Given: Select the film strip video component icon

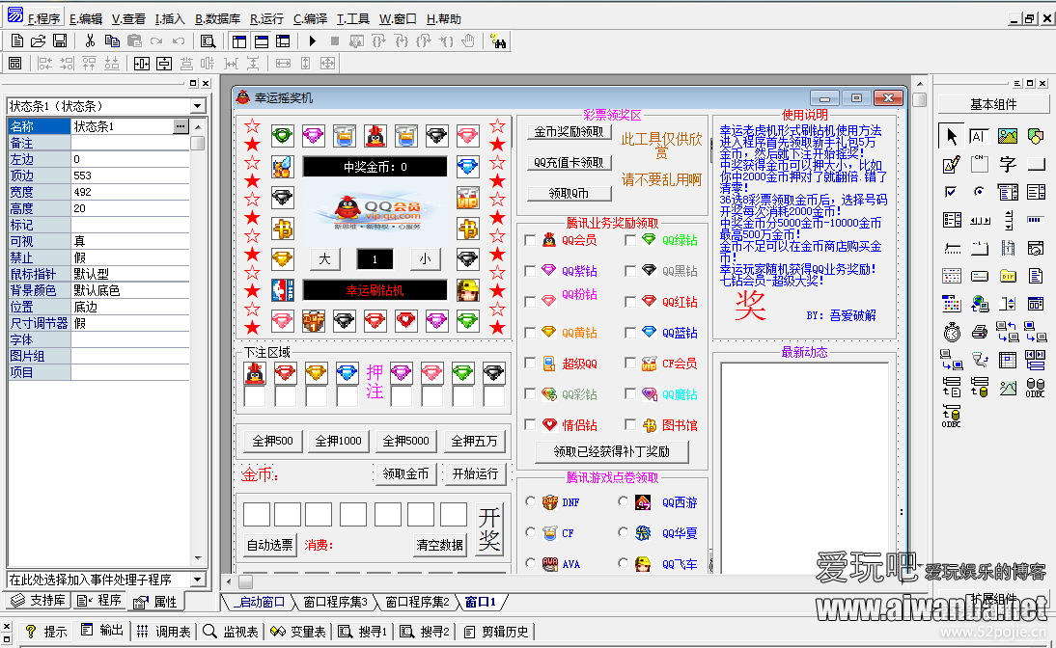Looking at the screenshot, I should tap(1008, 248).
